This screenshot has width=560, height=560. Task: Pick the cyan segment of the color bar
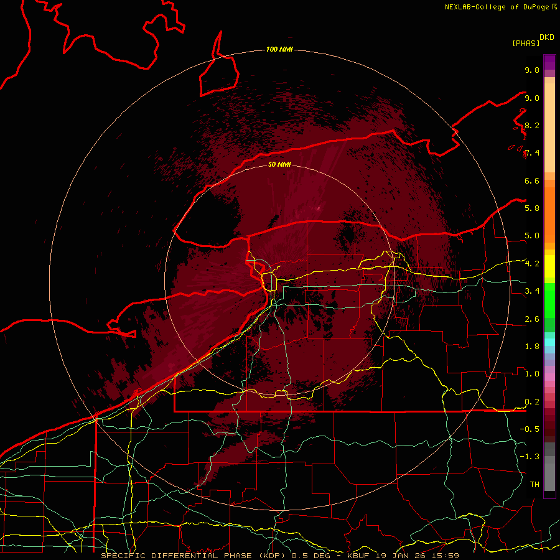[549, 342]
